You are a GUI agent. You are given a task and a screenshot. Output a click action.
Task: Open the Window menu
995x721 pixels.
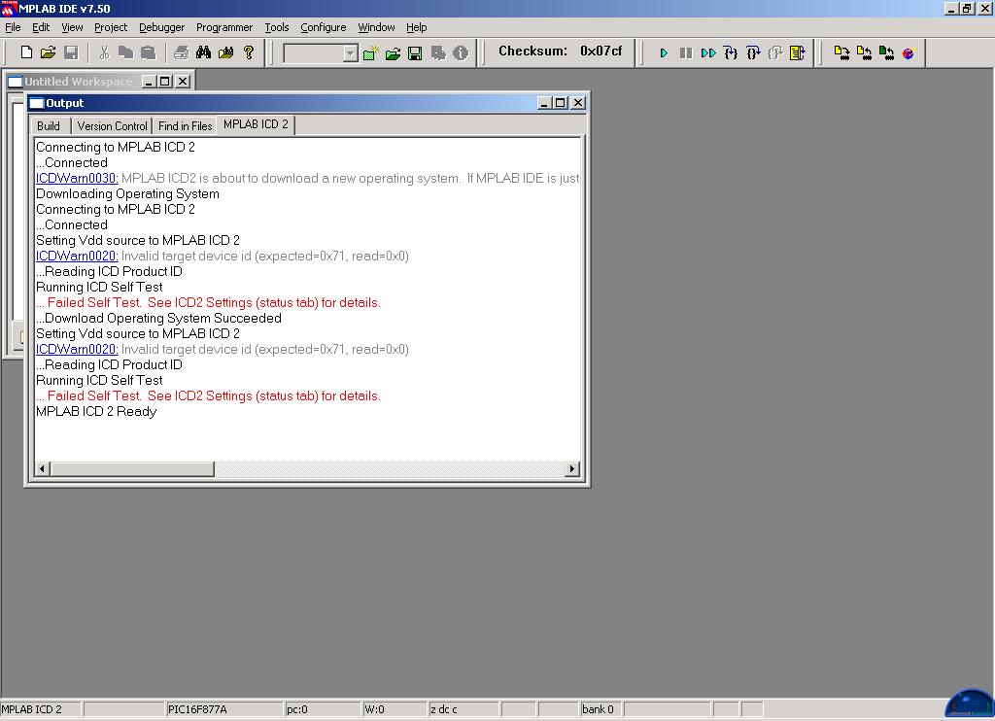(376, 27)
